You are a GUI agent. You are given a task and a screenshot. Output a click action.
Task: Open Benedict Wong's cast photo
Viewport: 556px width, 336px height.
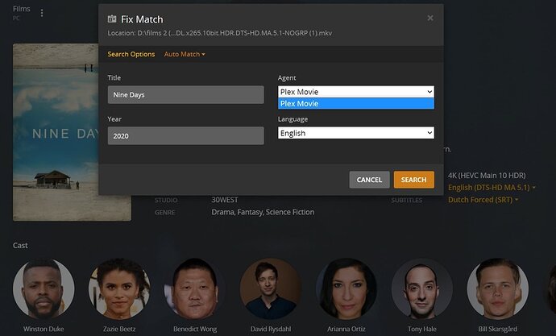195,288
